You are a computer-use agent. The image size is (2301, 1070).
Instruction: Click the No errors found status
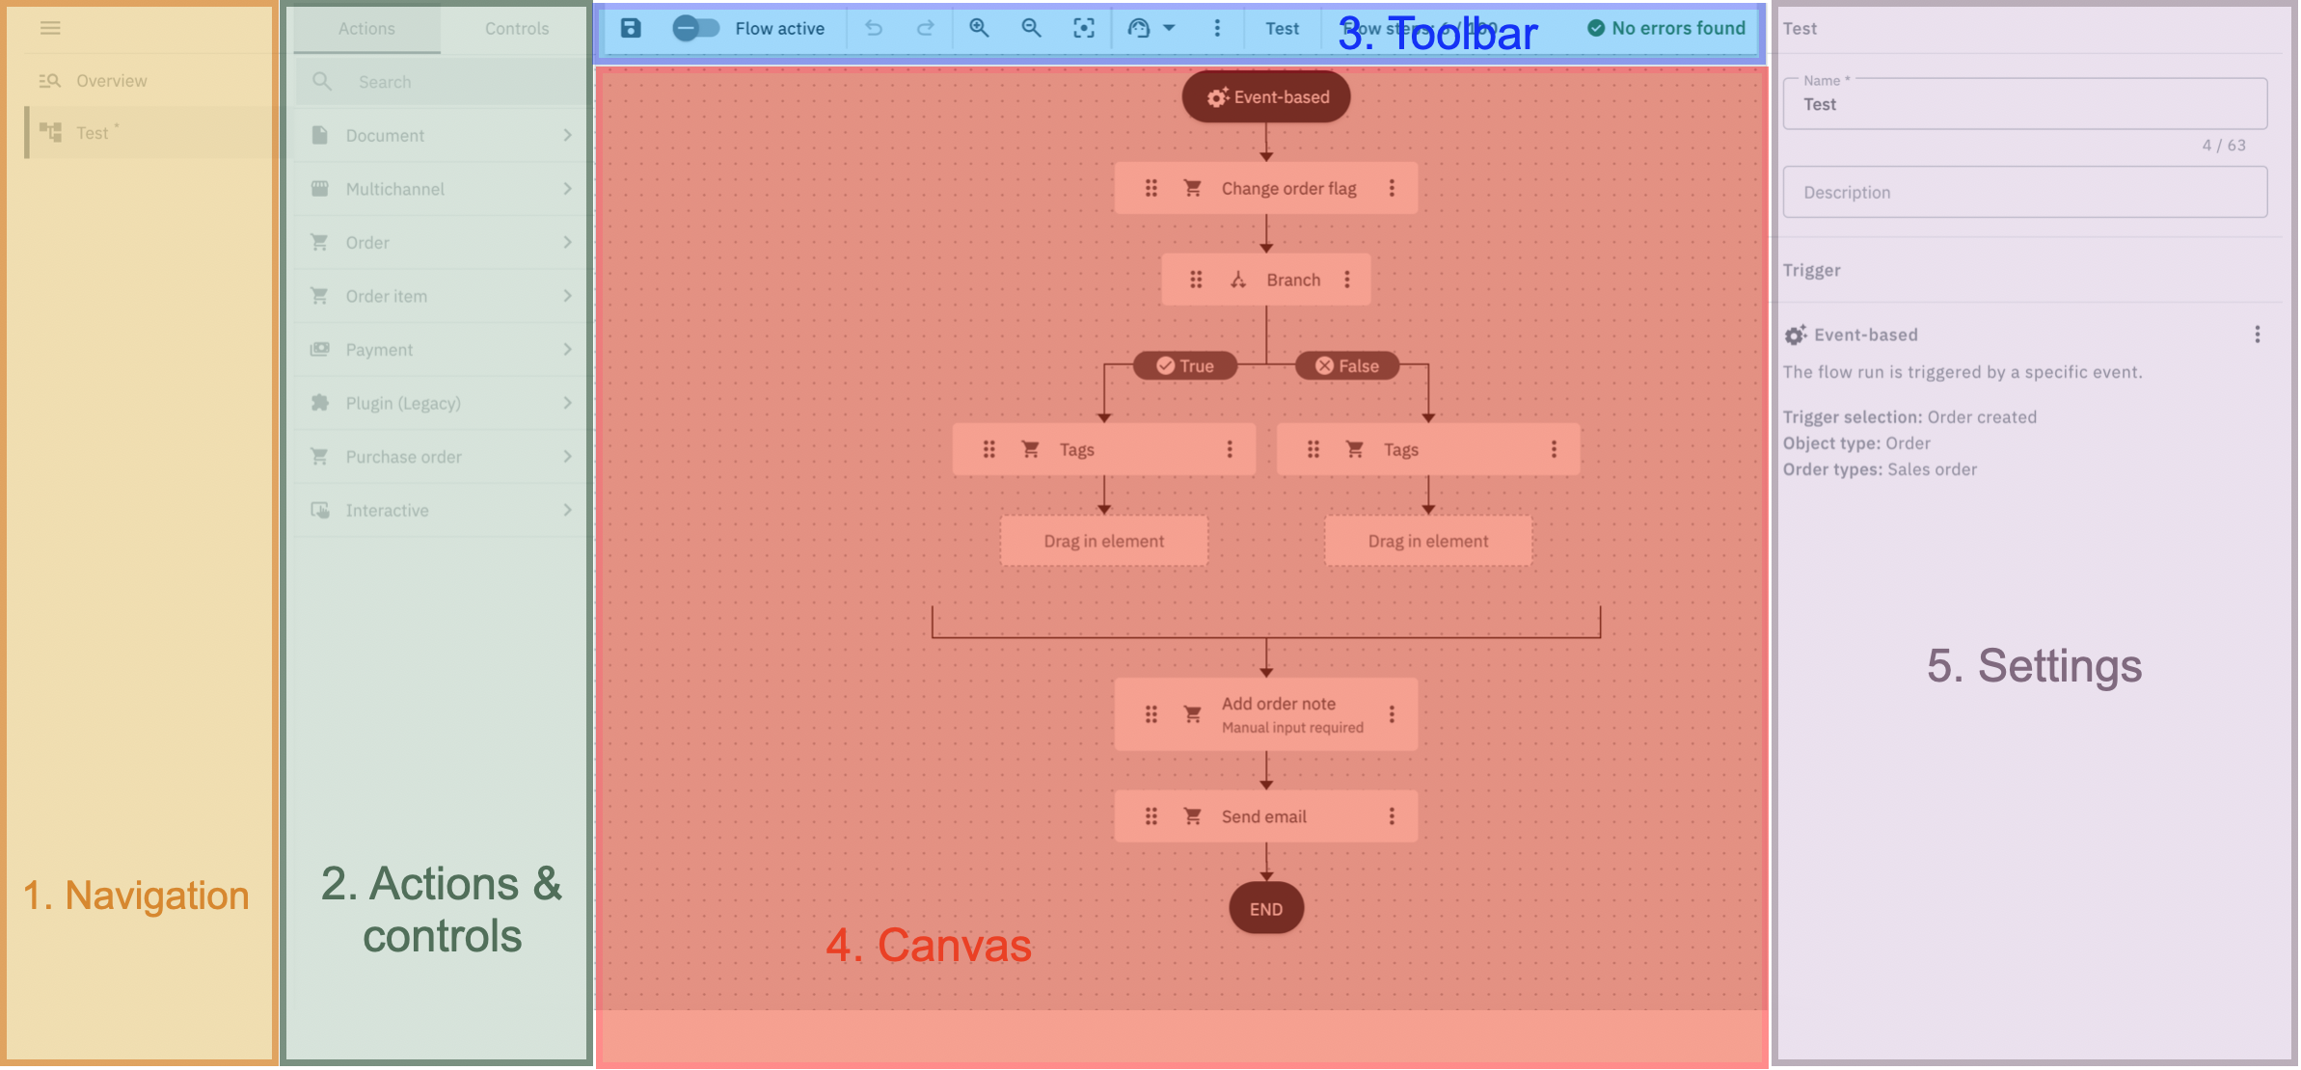1666,28
